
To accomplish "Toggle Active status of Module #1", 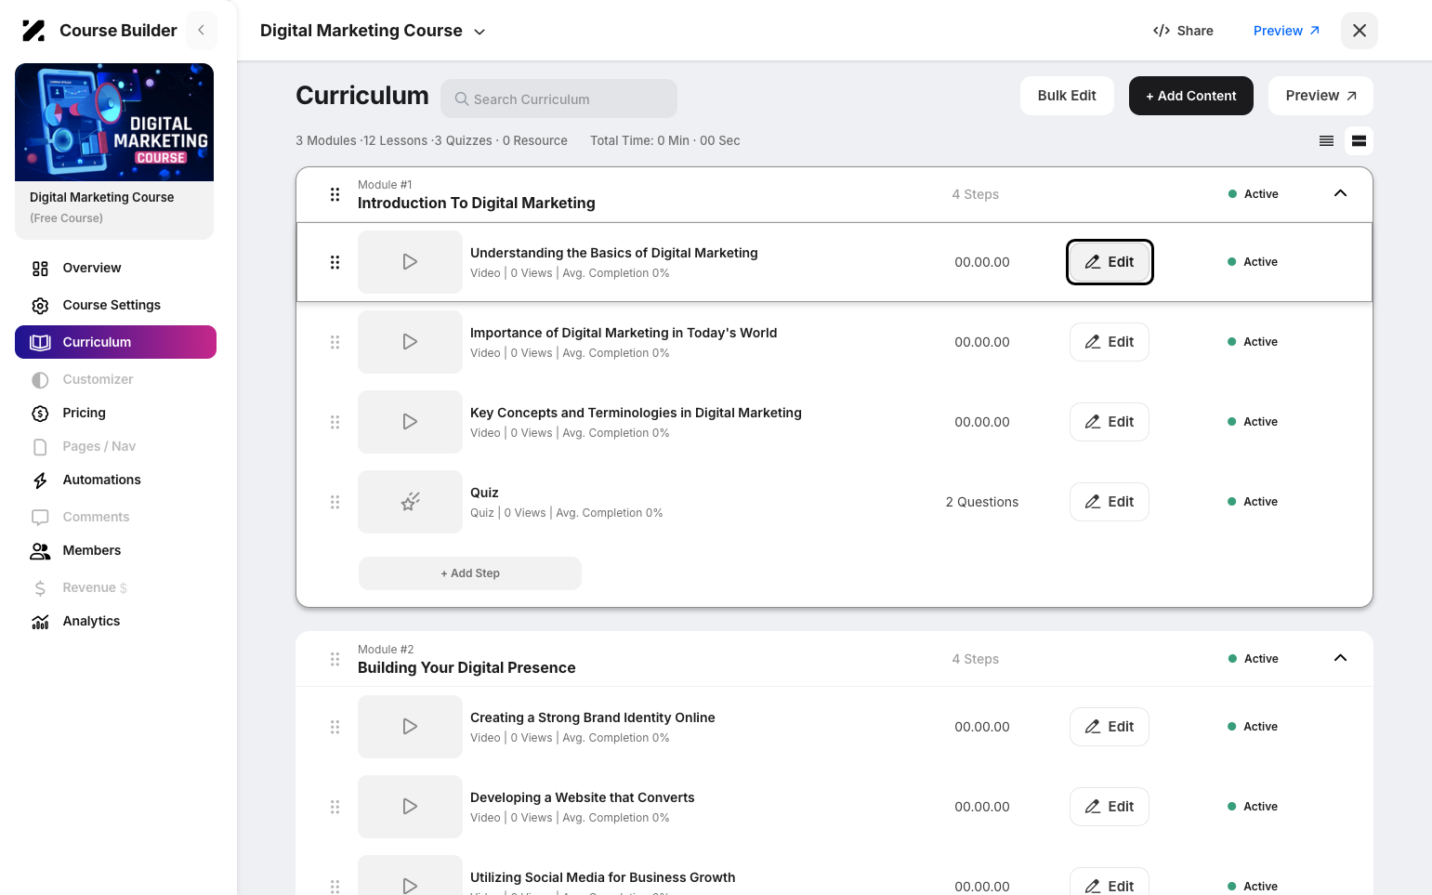I will pyautogui.click(x=1254, y=194).
